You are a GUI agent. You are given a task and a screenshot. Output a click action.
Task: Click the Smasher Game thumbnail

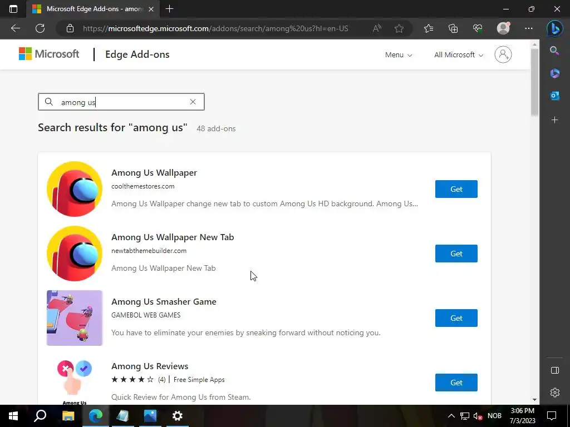point(75,318)
